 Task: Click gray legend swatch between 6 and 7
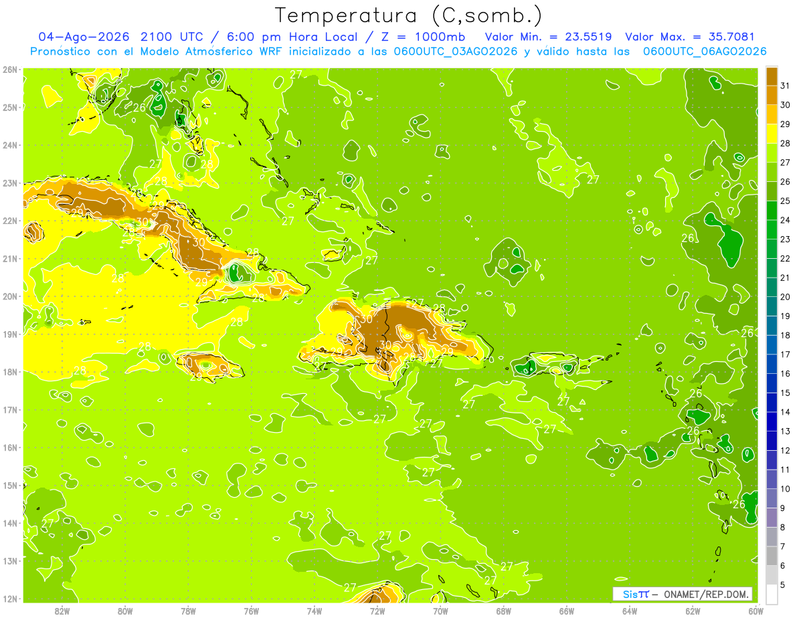tap(772, 556)
